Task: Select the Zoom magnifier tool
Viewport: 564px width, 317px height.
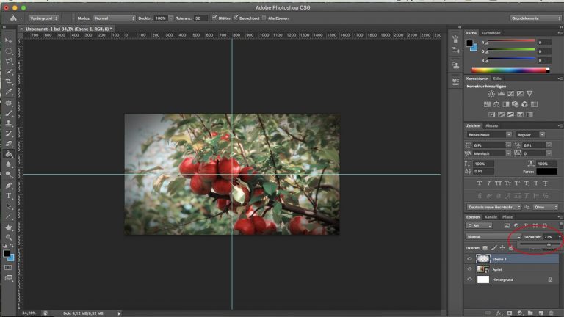Action: point(9,237)
